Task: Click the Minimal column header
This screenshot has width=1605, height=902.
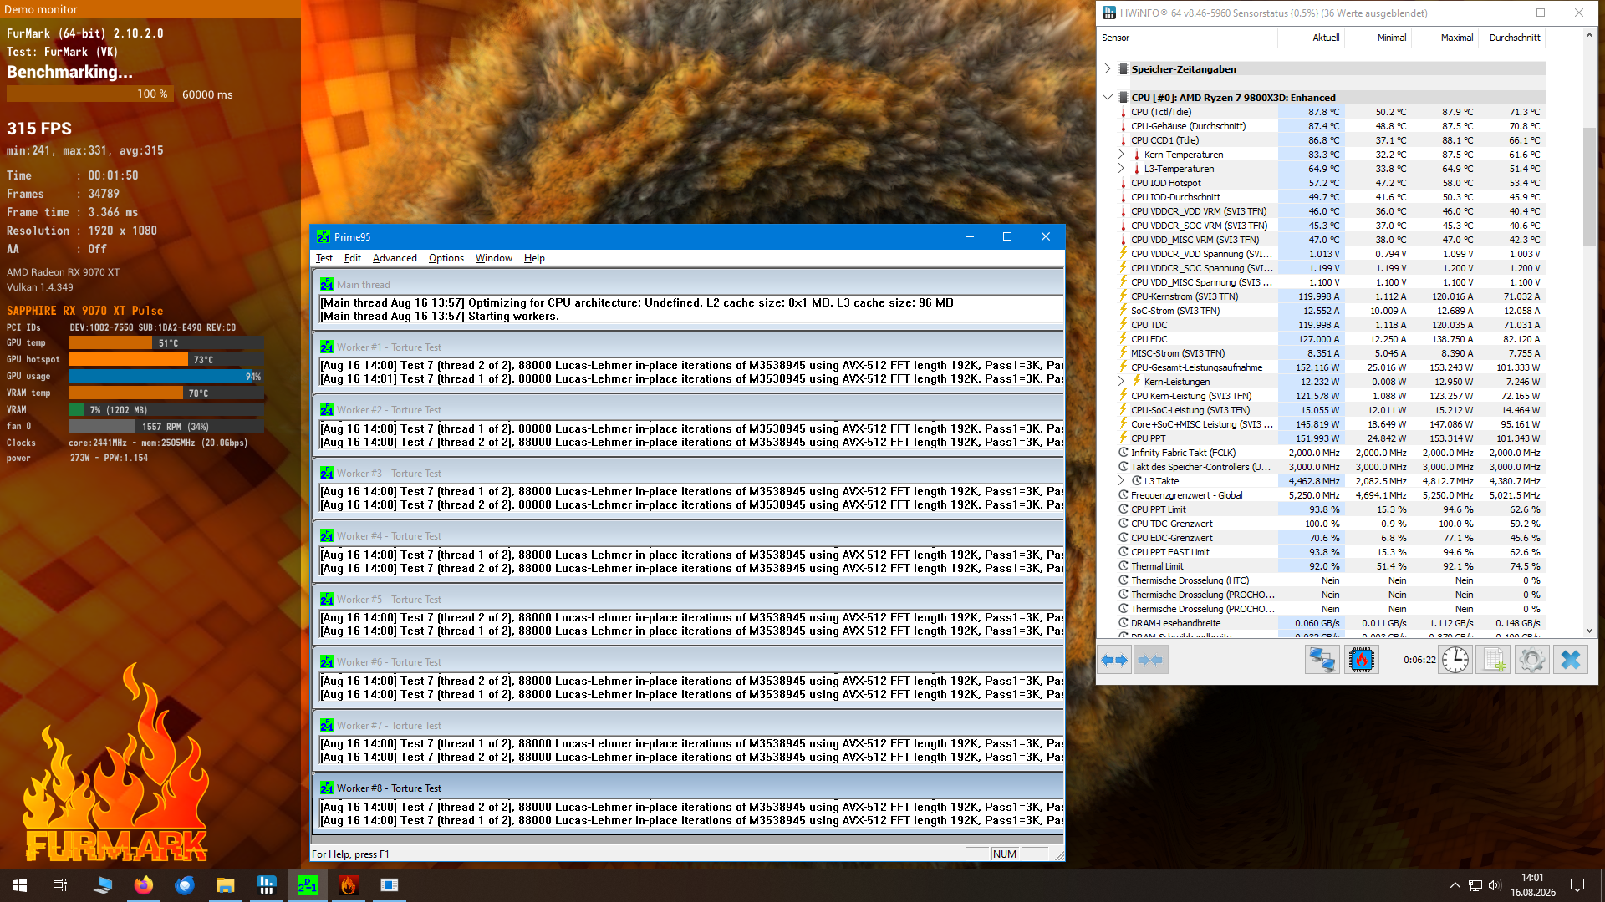Action: pos(1378,38)
